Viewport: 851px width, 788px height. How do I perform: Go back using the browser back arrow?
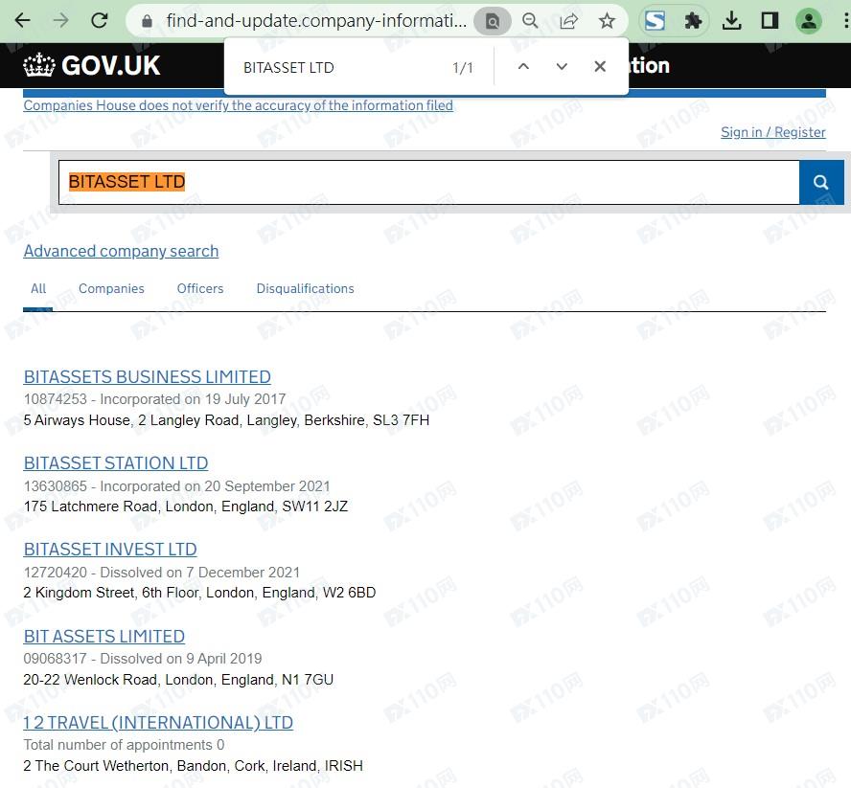coord(22,21)
